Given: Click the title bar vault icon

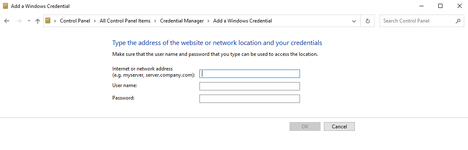Looking at the screenshot, I should point(5,6).
